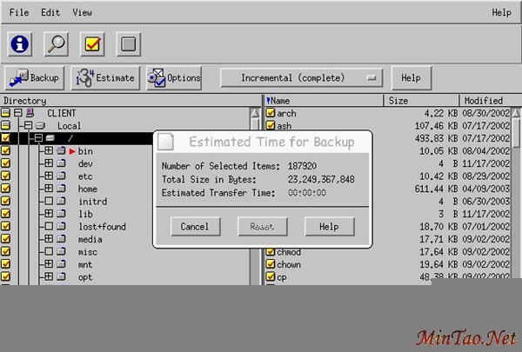Uncheck the chown file checkbox

click(x=271, y=264)
